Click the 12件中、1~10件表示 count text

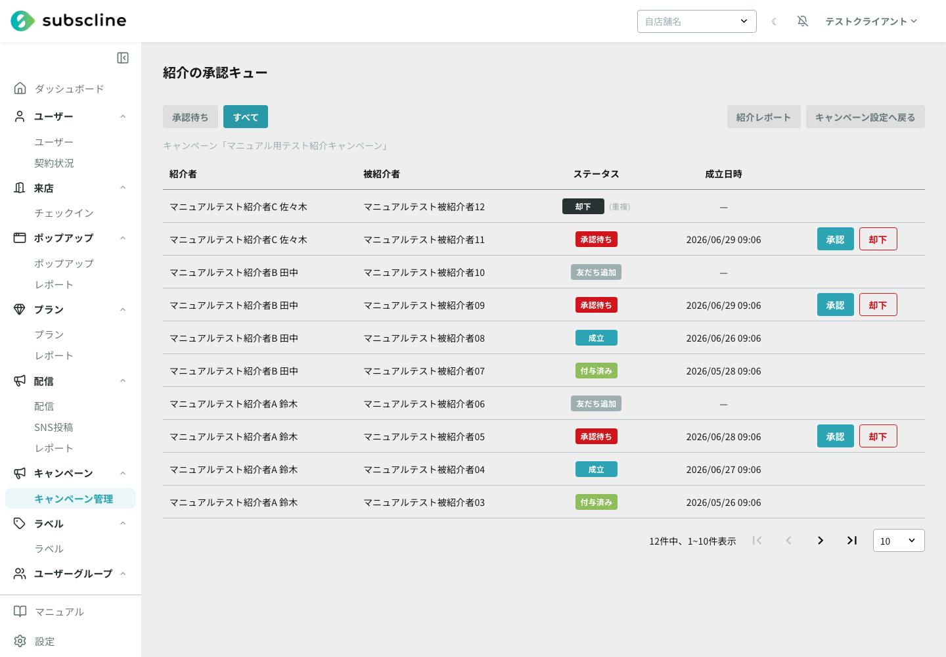click(692, 541)
